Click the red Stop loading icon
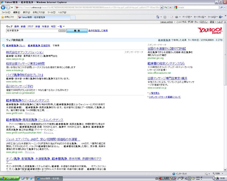Screen dimensions: 227x181 pyautogui.click(x=170, y=7)
